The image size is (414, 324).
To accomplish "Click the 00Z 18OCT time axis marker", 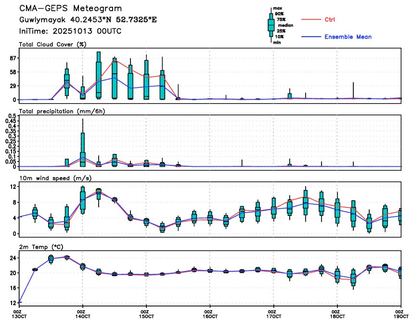I will coord(337,314).
